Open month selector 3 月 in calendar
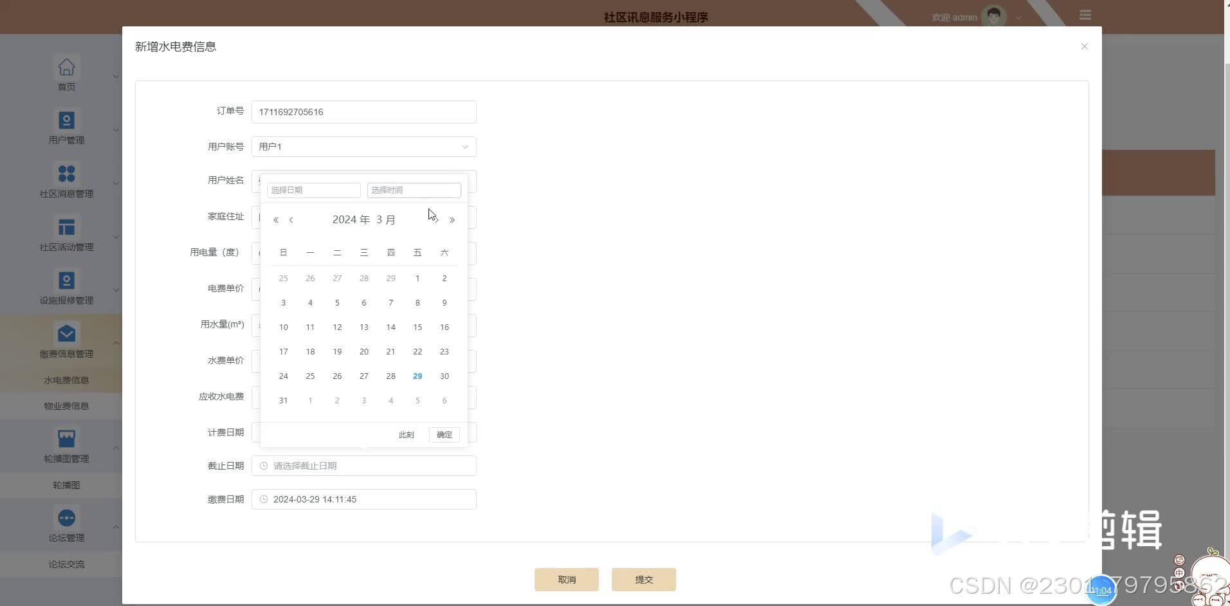This screenshot has width=1230, height=606. click(x=386, y=220)
